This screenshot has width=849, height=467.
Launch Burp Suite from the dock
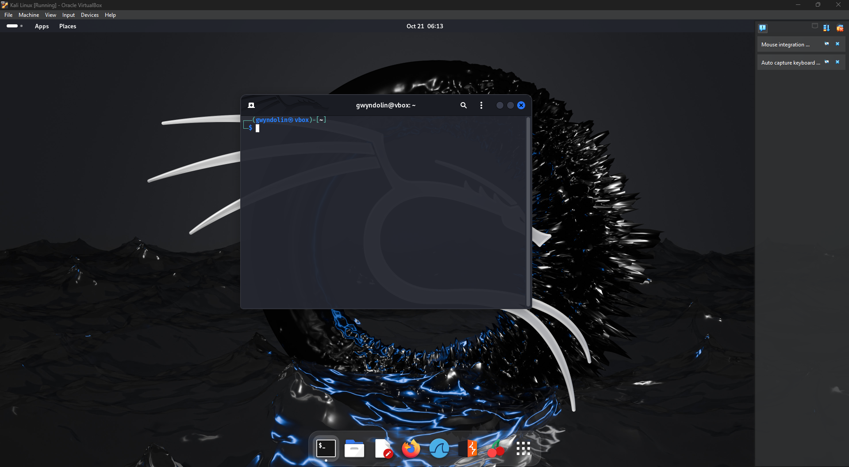tap(468, 448)
